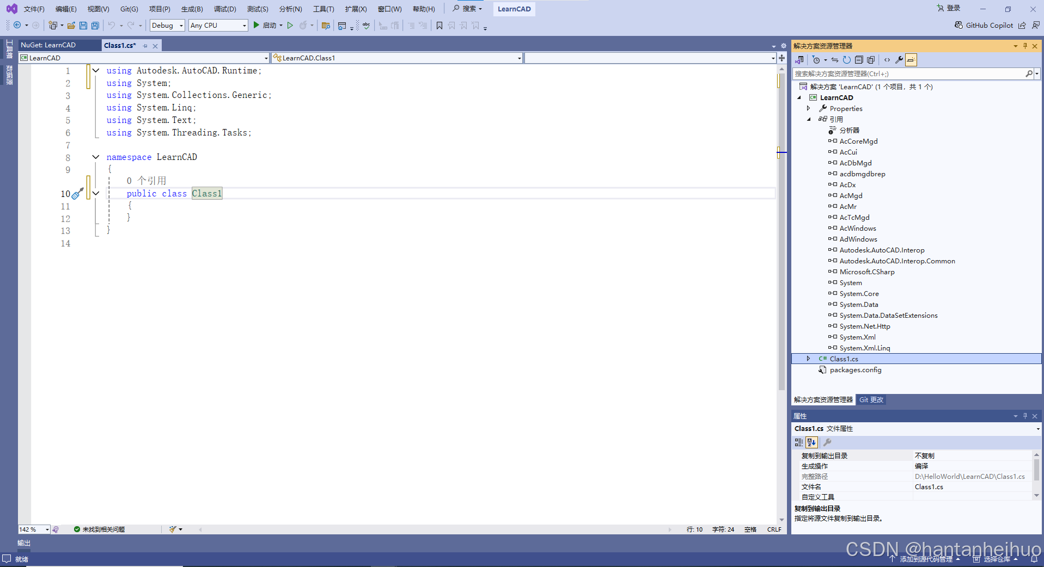Collapse the using directives block at line 1
This screenshot has height=567, width=1044.
click(96, 70)
